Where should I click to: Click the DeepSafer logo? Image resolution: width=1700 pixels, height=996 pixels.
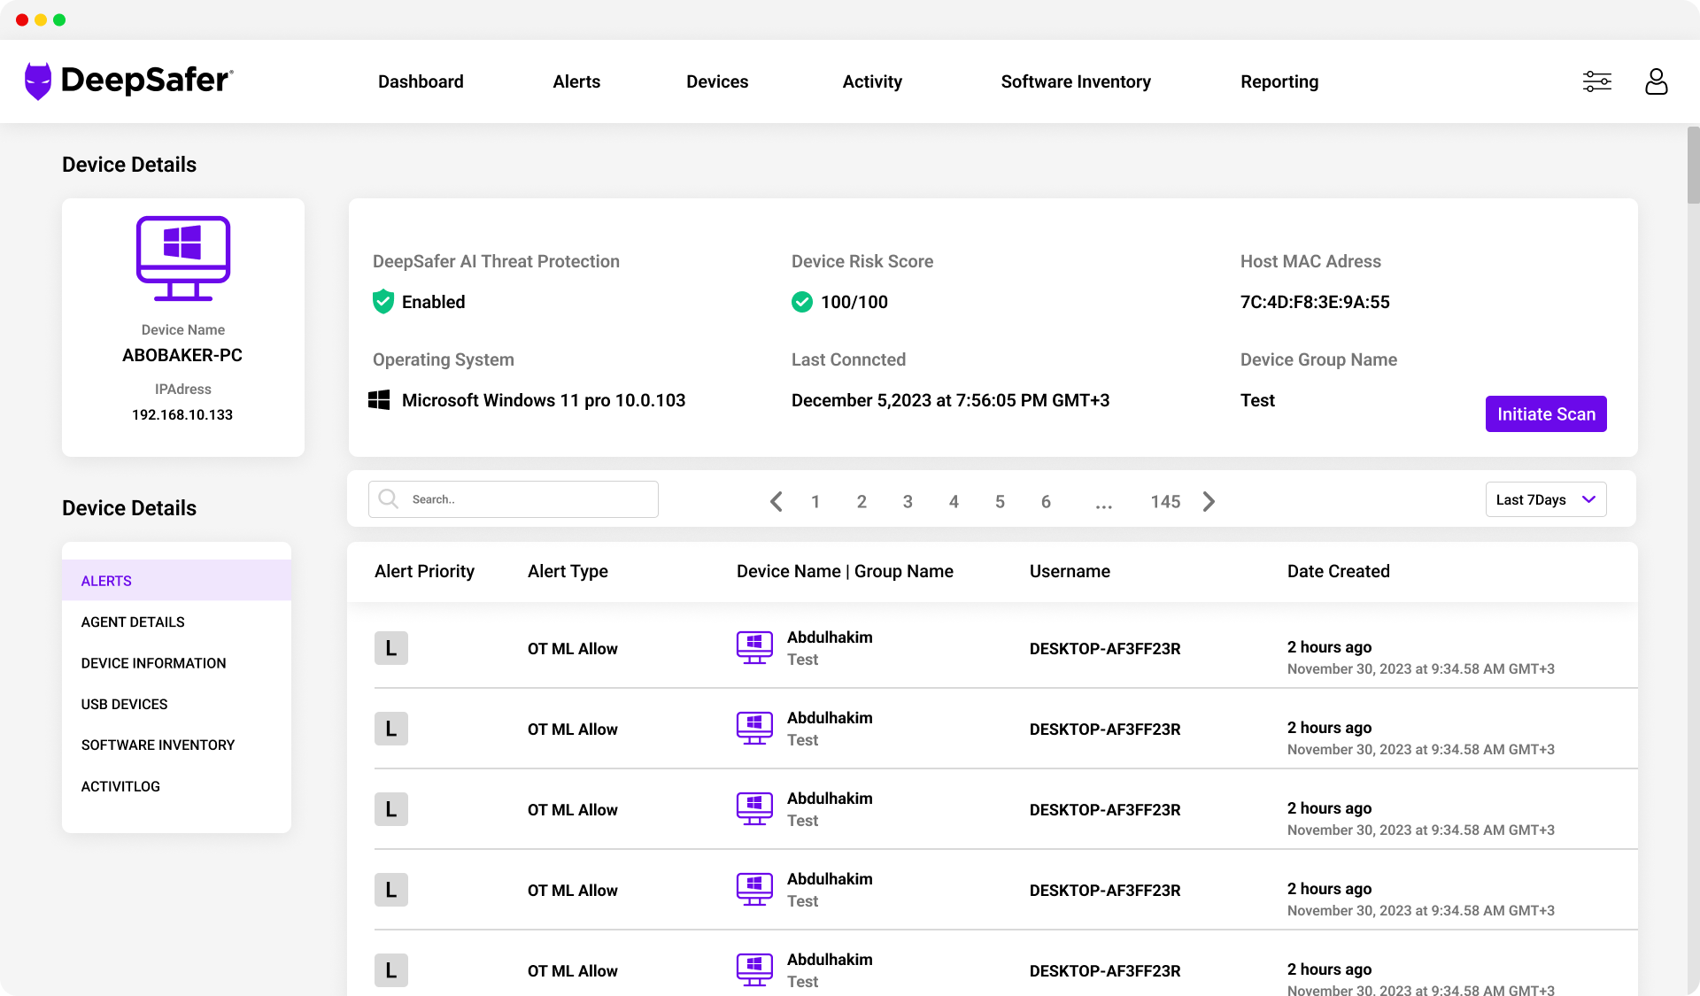129,81
